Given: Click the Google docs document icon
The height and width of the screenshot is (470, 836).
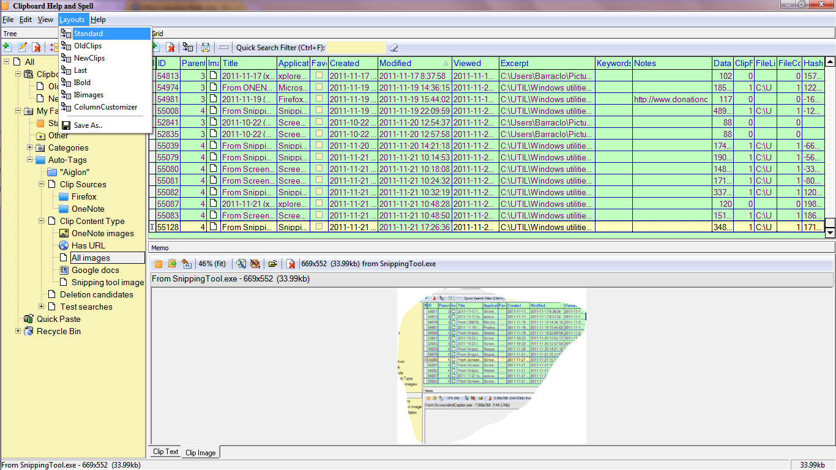Looking at the screenshot, I should coord(64,270).
